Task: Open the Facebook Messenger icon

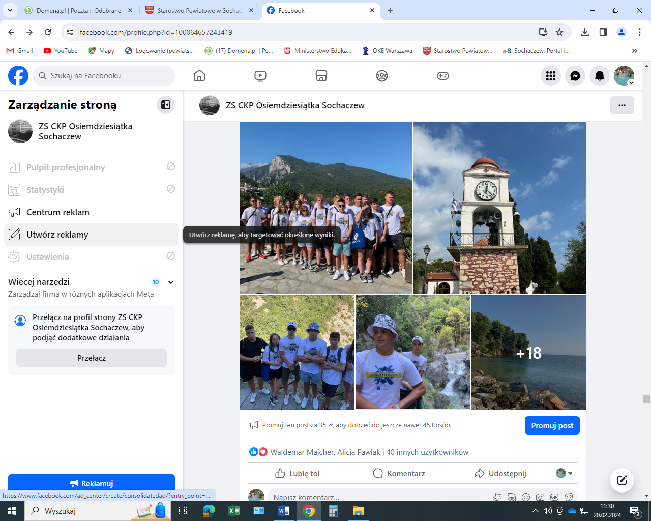Action: (575, 76)
